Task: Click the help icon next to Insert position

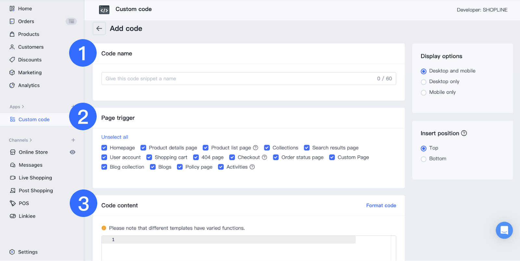Action: click(464, 133)
